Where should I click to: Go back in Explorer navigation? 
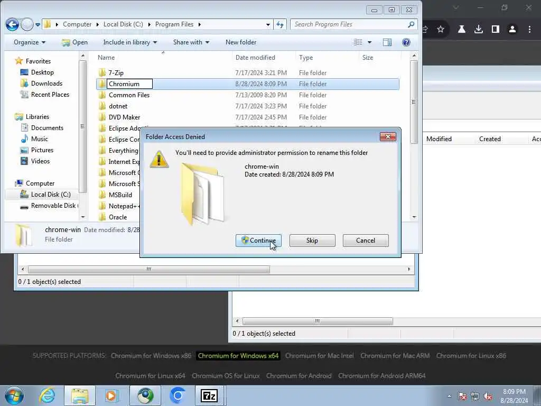(x=12, y=24)
